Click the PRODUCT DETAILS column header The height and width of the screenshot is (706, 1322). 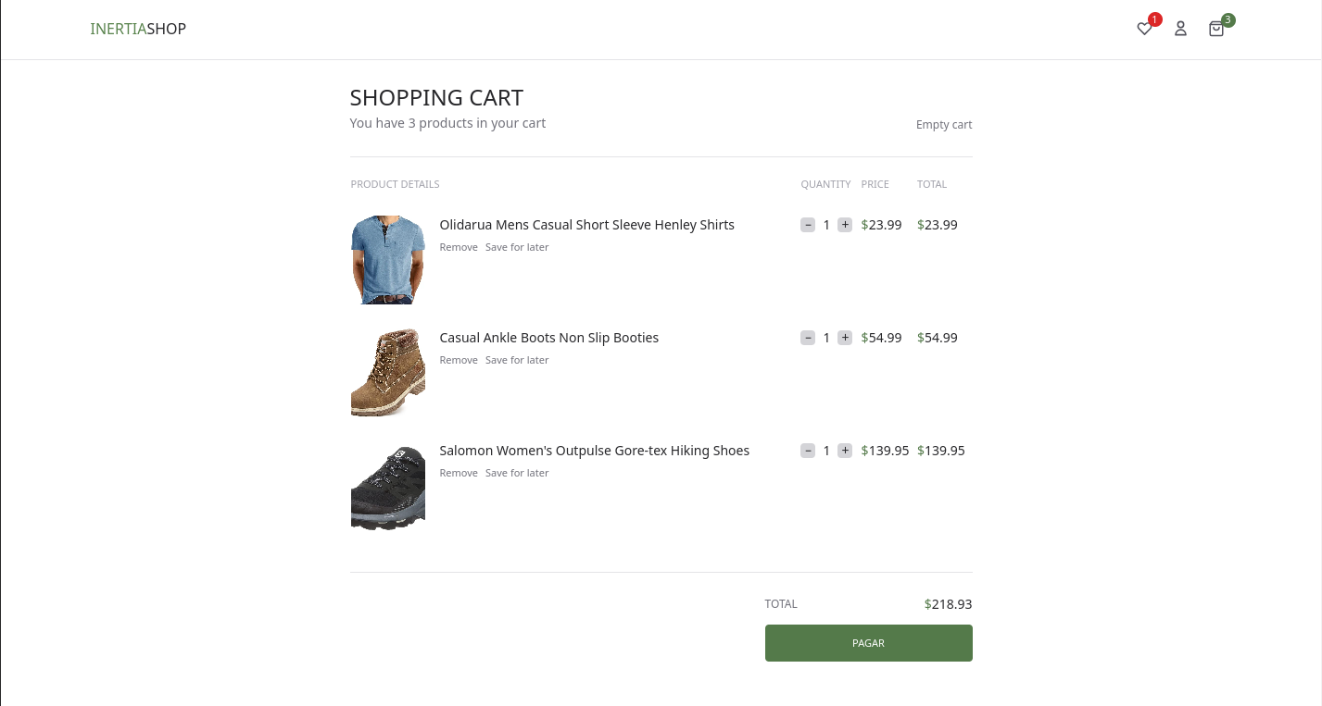pyautogui.click(x=396, y=184)
